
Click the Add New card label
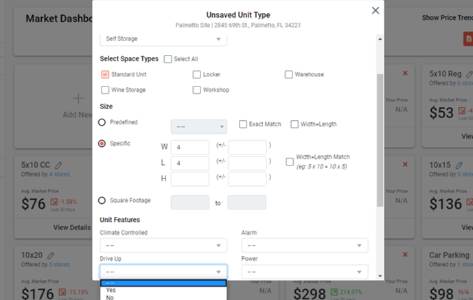click(x=78, y=115)
